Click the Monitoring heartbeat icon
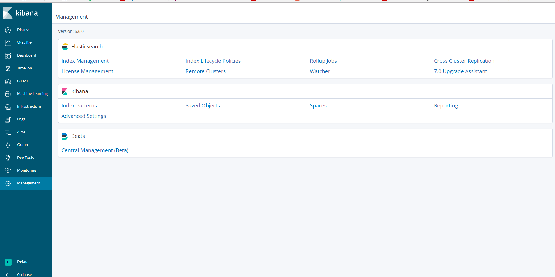The image size is (555, 277). click(8, 170)
